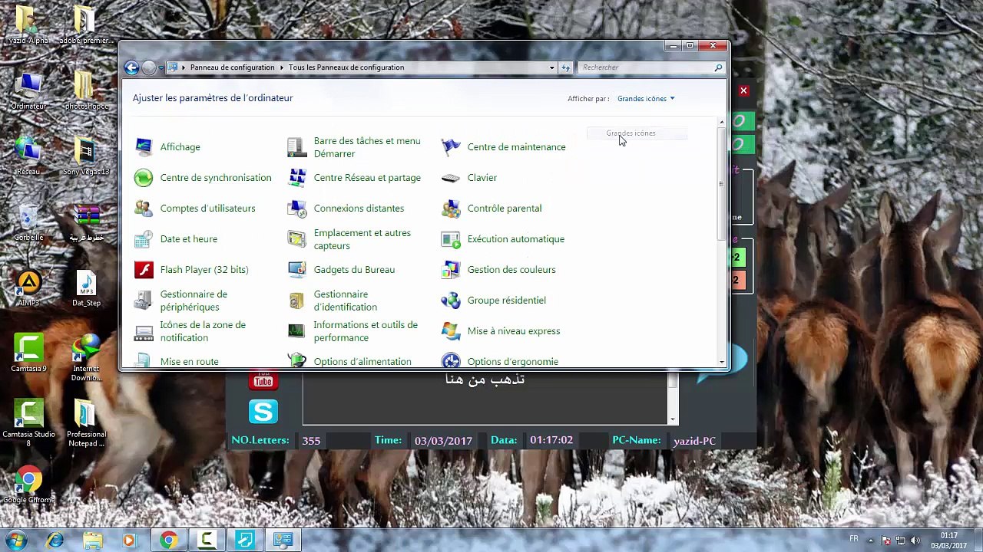Switch to Chrome on the taskbar
Screen dimensions: 983x552
[168, 540]
